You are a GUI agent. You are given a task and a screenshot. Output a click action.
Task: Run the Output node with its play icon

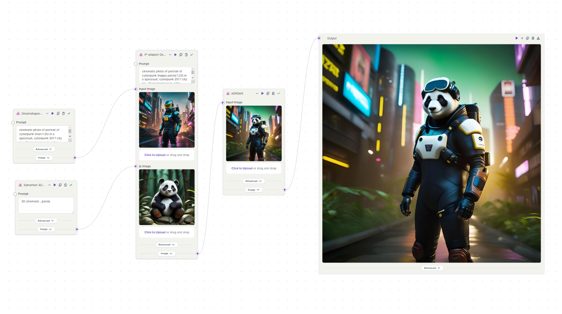(517, 38)
